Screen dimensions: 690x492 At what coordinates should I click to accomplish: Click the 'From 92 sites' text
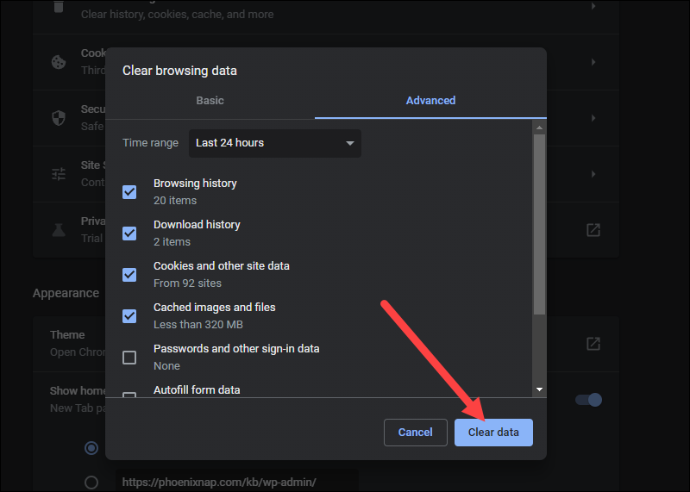point(187,283)
